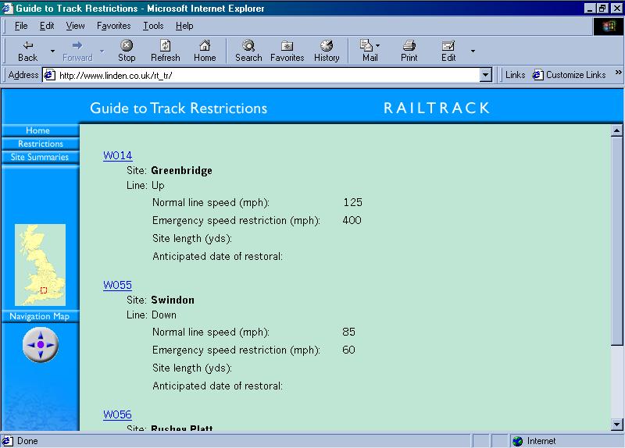Open the W014 restriction link
The image size is (625, 448).
(x=118, y=155)
